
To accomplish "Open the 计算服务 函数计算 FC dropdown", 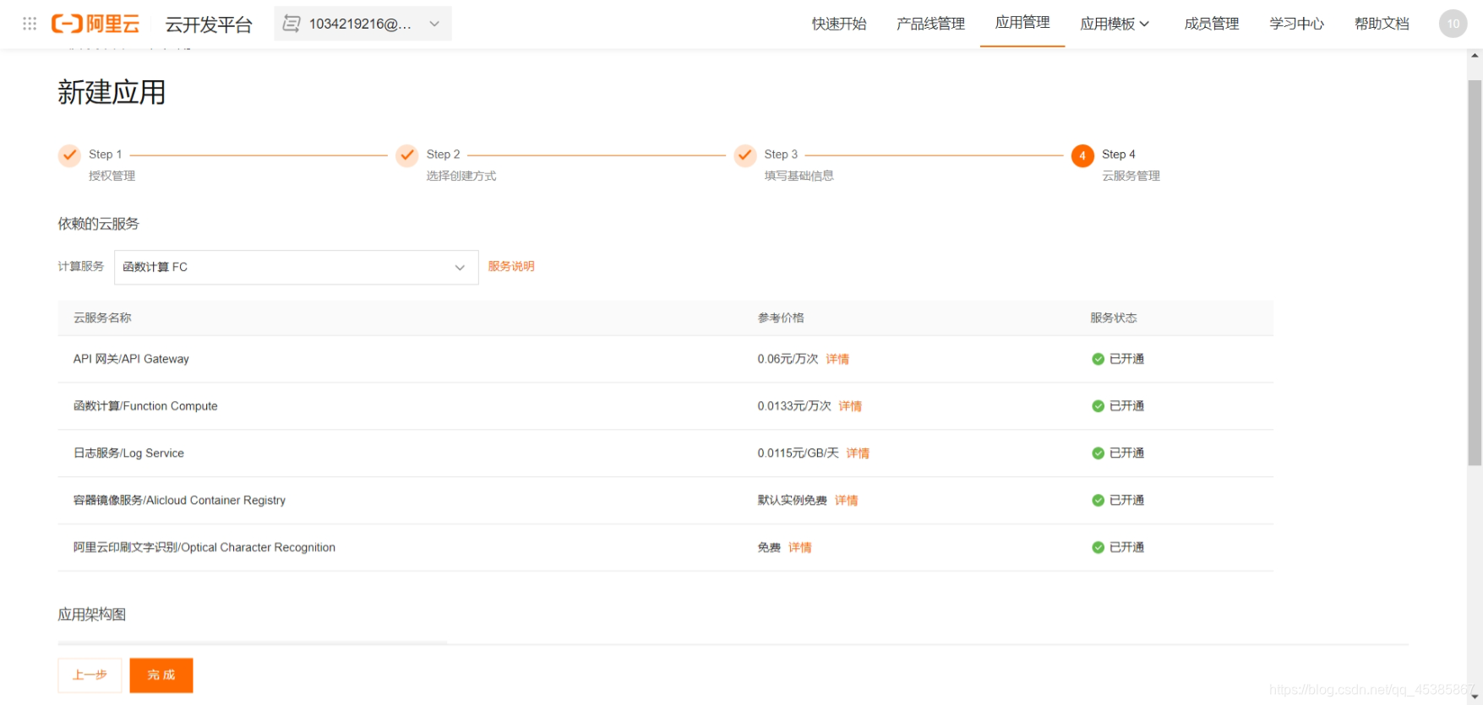I will [296, 267].
